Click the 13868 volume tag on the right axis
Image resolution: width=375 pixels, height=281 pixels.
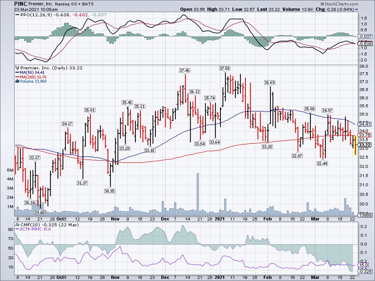(366, 215)
